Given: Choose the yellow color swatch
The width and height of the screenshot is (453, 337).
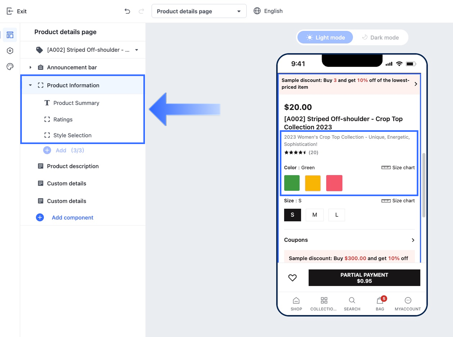Looking at the screenshot, I should 313,183.
